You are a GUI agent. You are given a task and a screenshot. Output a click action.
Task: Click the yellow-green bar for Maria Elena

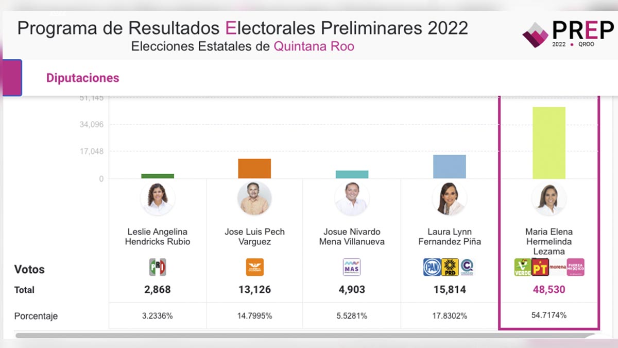click(x=548, y=143)
